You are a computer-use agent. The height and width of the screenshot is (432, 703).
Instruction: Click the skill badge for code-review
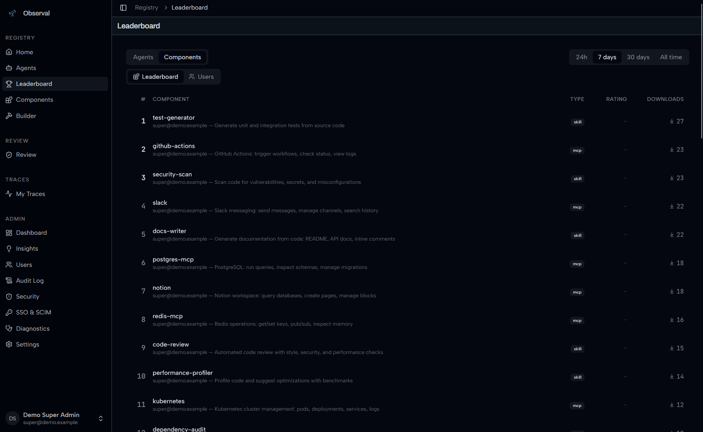pyautogui.click(x=577, y=349)
